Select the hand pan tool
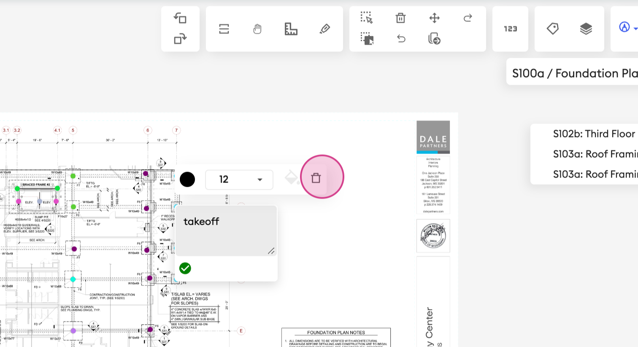 pos(257,29)
